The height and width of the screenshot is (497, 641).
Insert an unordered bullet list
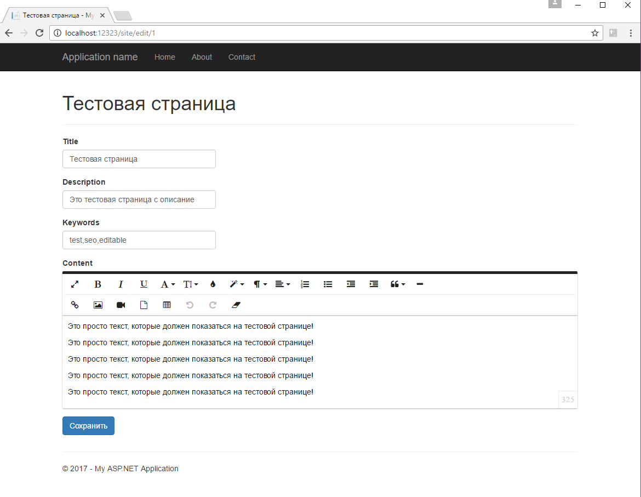(x=328, y=284)
